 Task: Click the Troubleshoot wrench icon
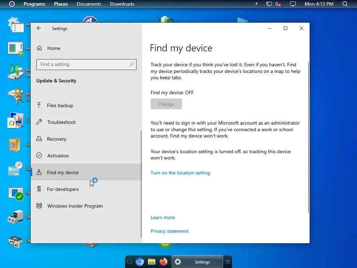point(39,122)
